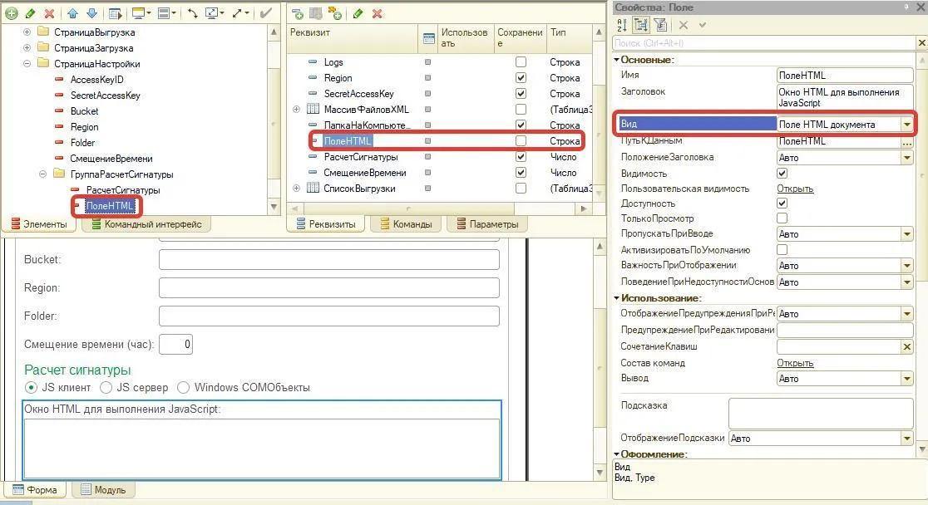
Task: Click the red delete element icon
Action: [x=49, y=13]
